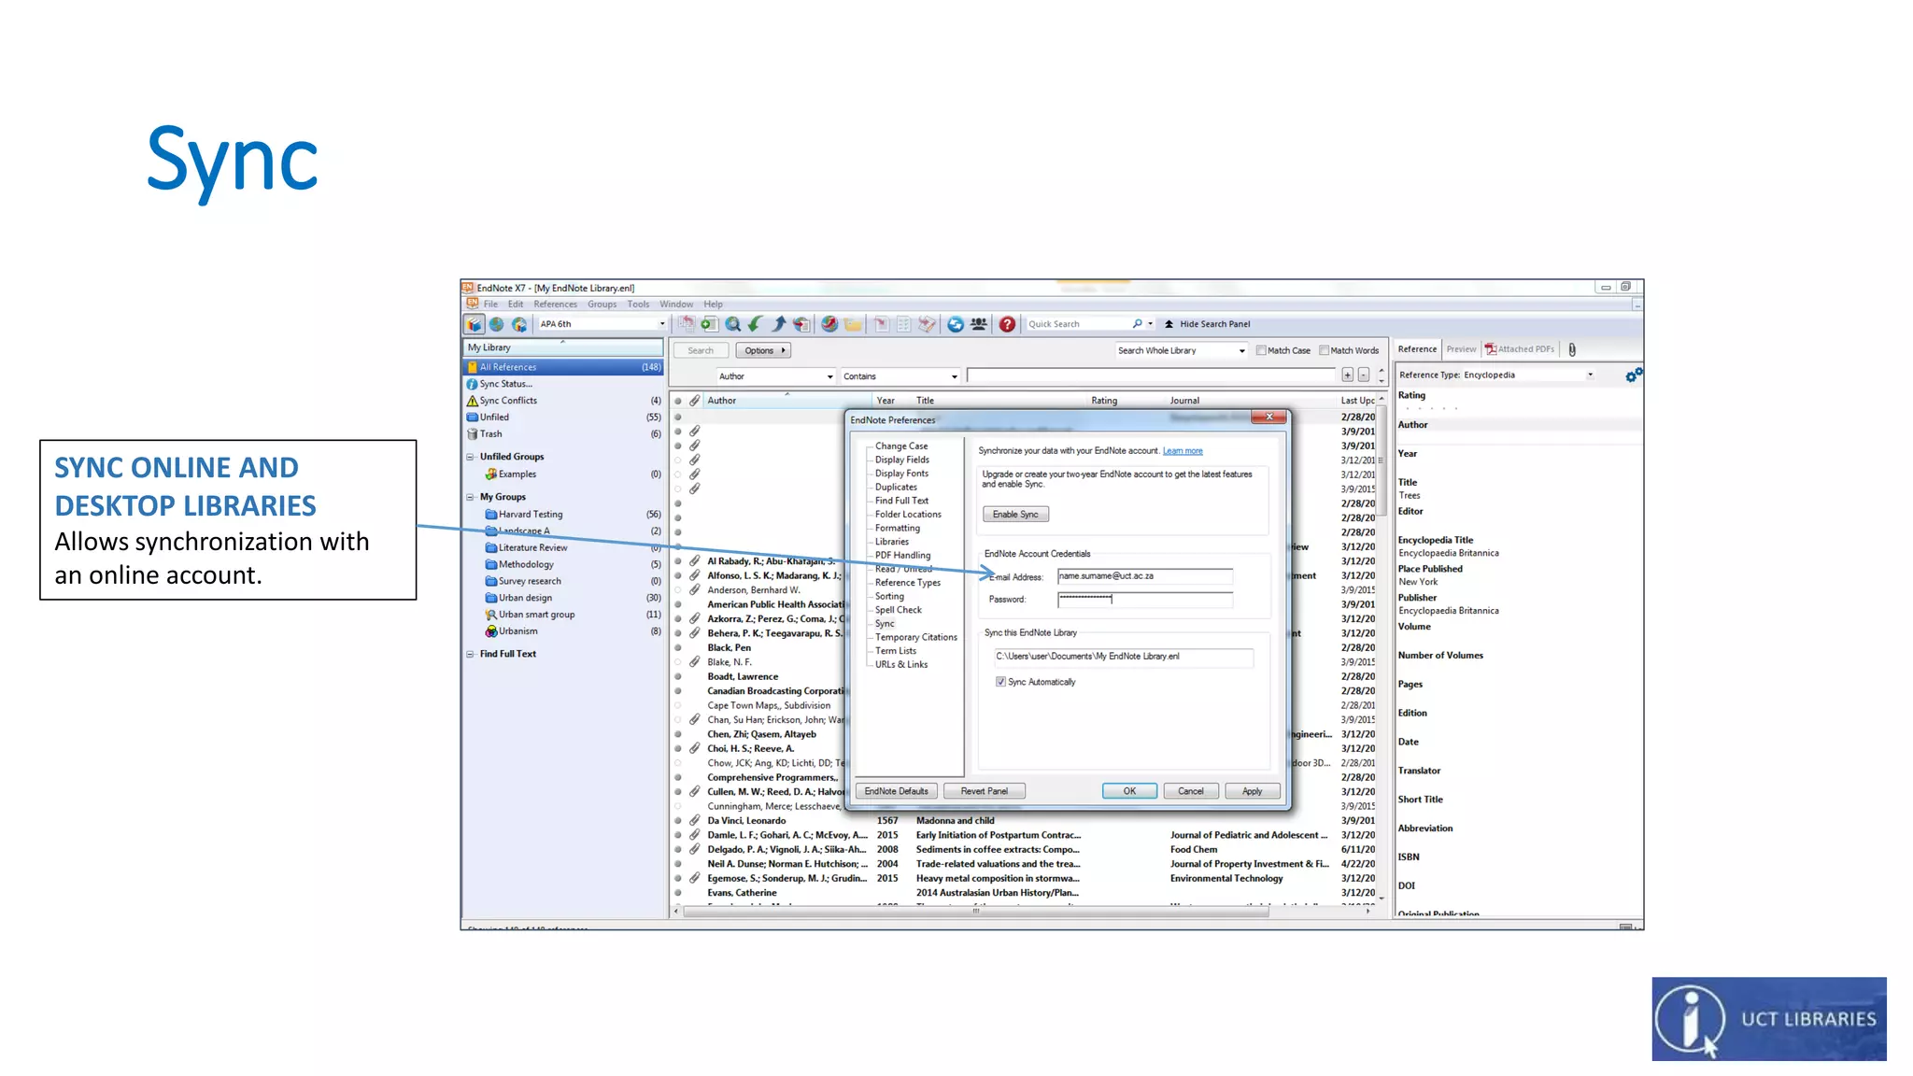Click the Copy to Local Library icon
The width and height of the screenshot is (1913, 1076).
point(687,324)
